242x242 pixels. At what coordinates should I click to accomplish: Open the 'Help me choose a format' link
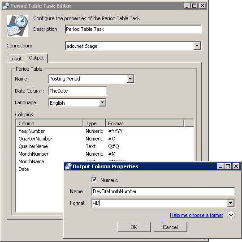coord(196,215)
